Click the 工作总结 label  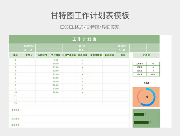coord(15,110)
